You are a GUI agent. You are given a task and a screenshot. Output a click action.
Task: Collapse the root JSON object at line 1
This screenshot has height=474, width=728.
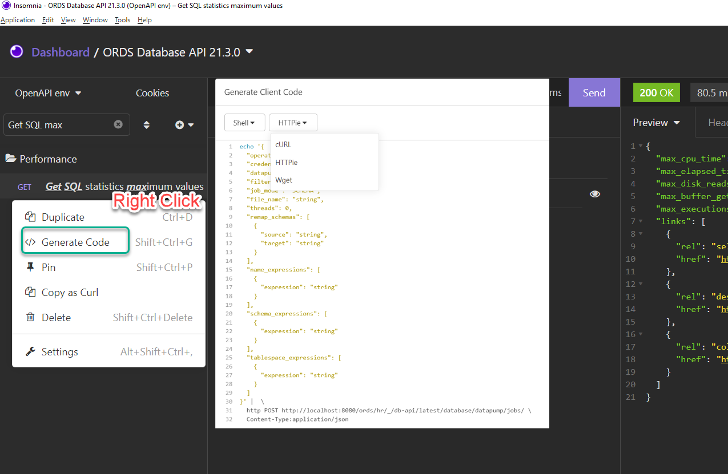tap(641, 146)
